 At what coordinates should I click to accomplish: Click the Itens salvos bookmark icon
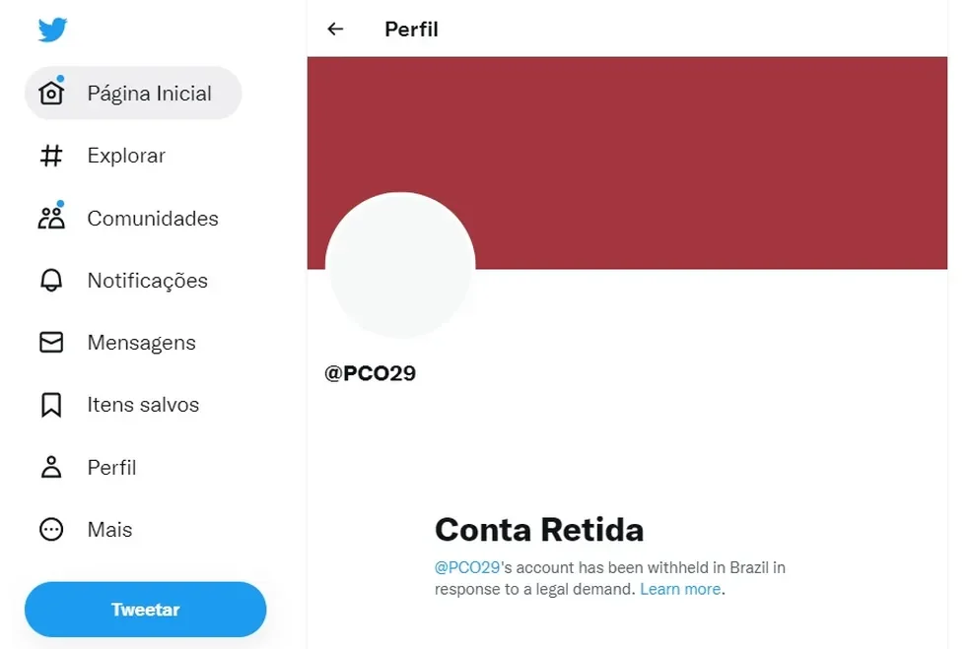point(51,405)
